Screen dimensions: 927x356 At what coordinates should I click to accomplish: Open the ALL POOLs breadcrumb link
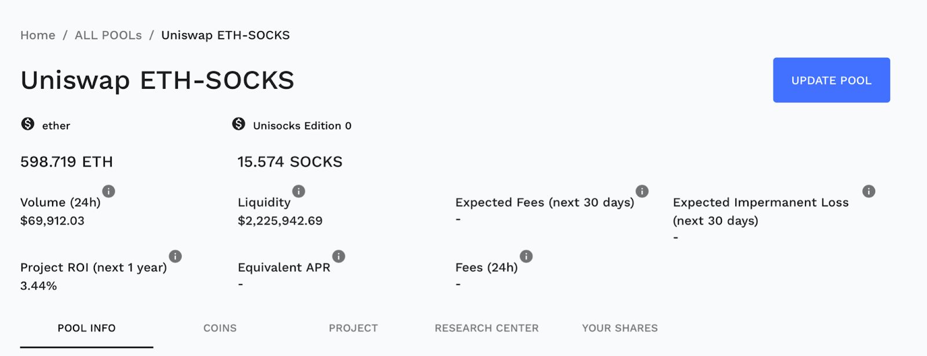click(108, 35)
